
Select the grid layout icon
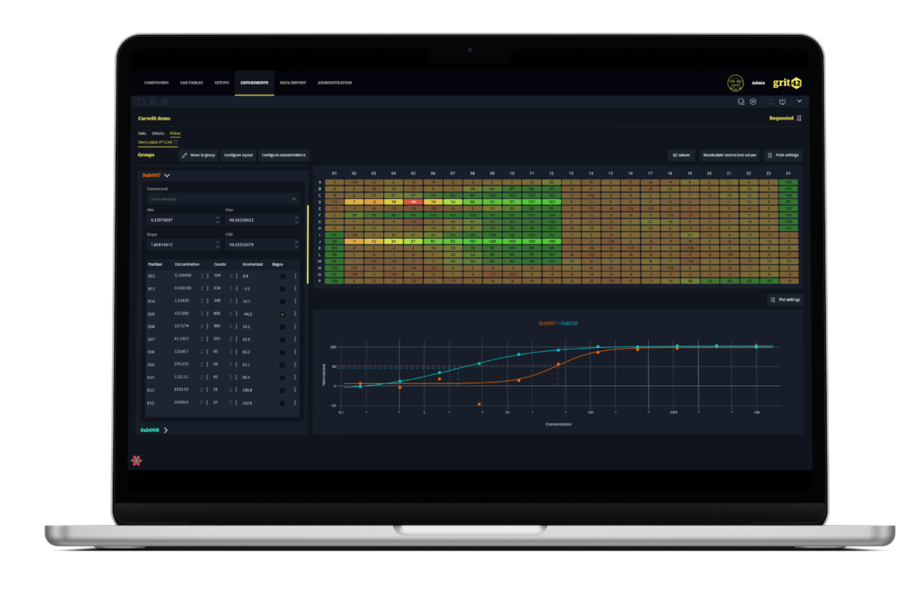(165, 102)
